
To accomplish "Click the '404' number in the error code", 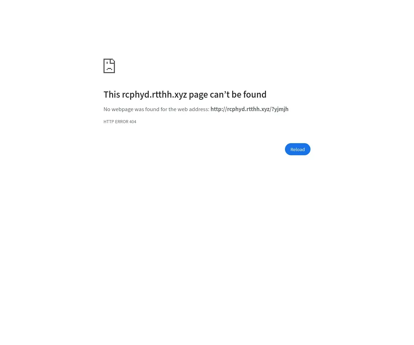I will point(133,121).
